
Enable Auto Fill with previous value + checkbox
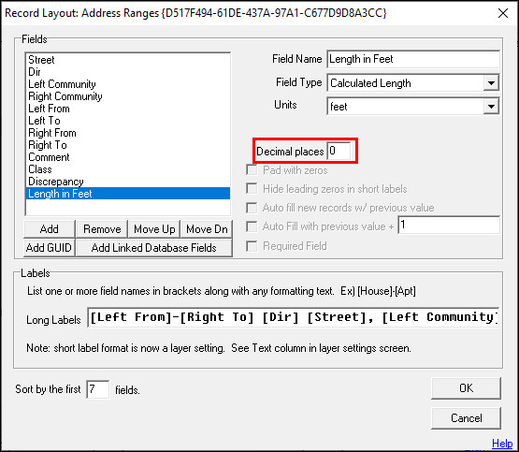252,226
